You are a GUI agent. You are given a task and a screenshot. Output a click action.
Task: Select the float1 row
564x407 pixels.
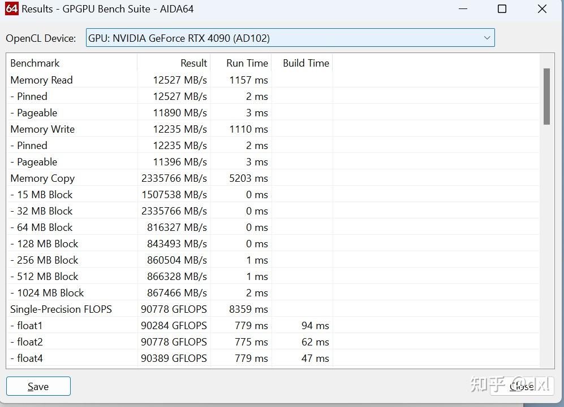[273, 326]
